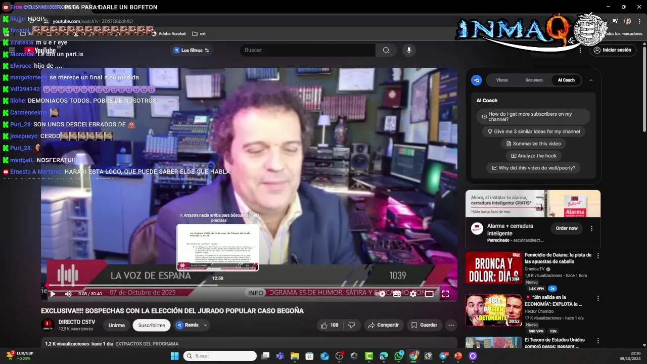The width and height of the screenshot is (647, 364).
Task: Click Compartir to share the video
Action: click(x=384, y=325)
